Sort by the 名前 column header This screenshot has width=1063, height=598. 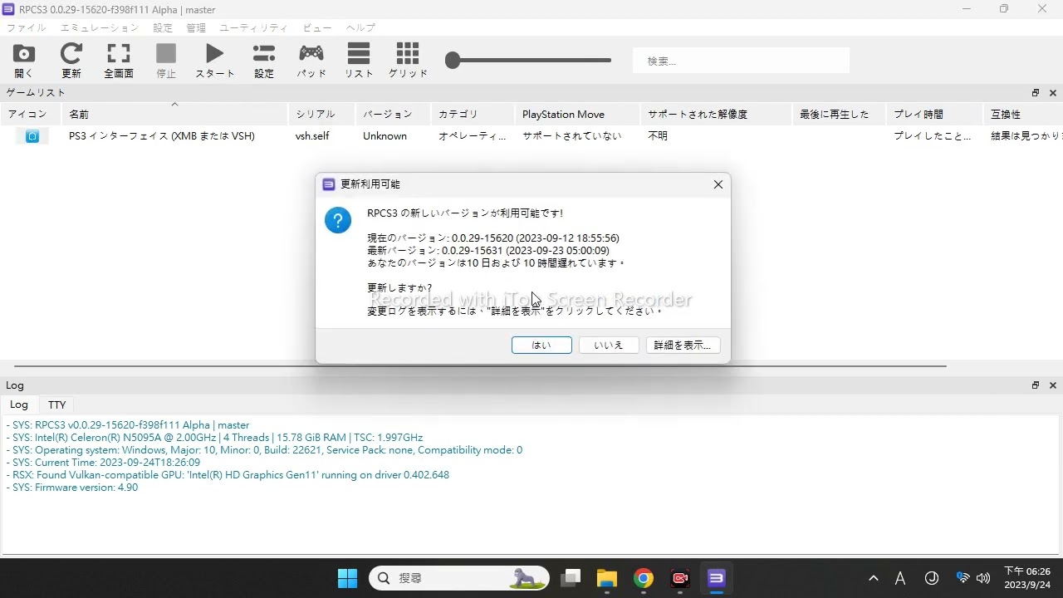174,114
